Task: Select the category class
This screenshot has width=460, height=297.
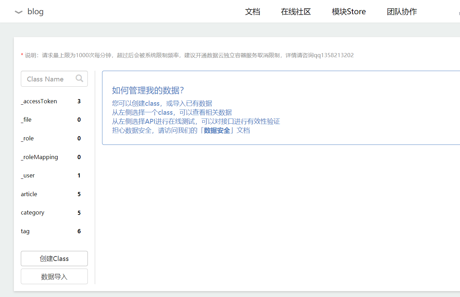Action: point(32,212)
